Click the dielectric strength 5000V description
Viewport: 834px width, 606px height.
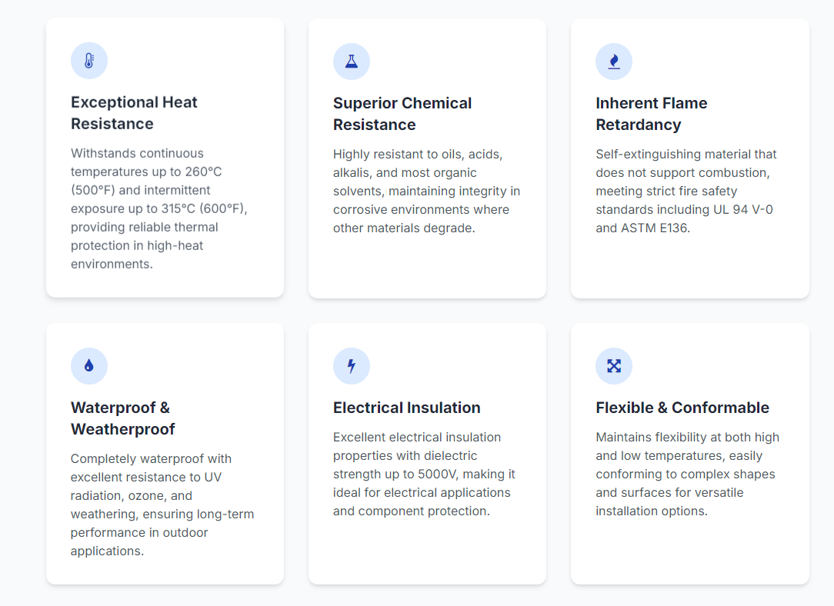[424, 474]
